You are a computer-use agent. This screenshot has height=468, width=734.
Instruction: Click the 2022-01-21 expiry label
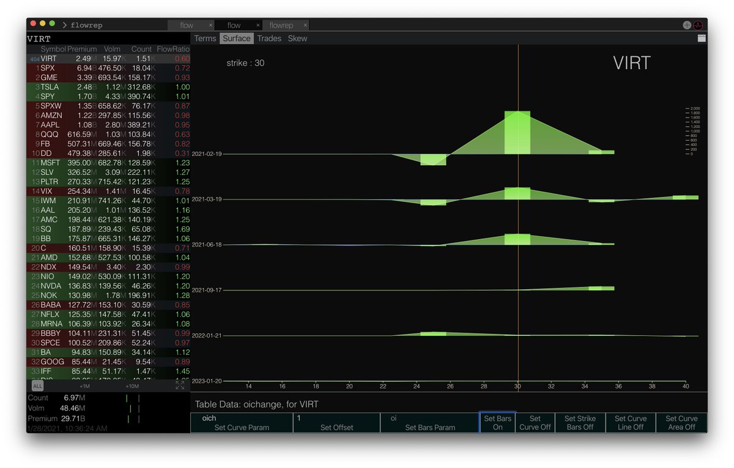click(207, 335)
